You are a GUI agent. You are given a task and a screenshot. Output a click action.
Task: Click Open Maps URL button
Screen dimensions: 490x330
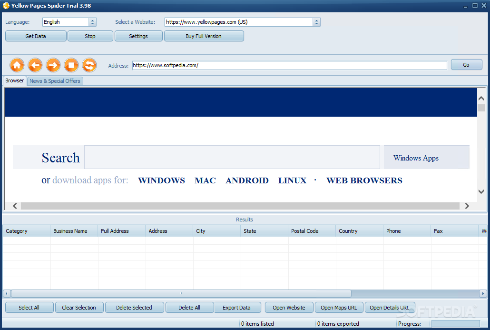(339, 308)
